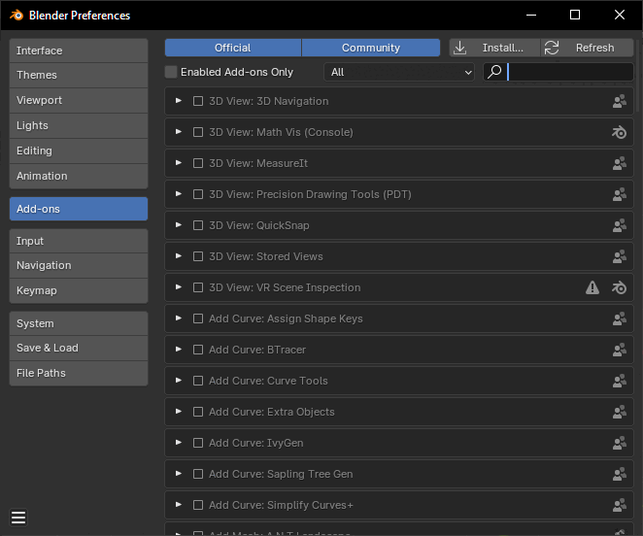Switch to Lights preferences

(79, 125)
